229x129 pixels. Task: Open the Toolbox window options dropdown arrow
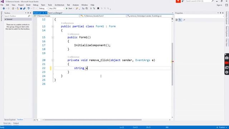[x=25, y=13]
